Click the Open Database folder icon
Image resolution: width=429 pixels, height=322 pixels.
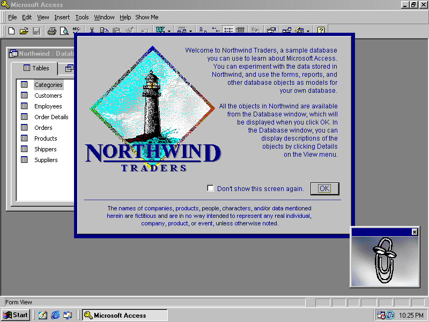tap(24, 31)
